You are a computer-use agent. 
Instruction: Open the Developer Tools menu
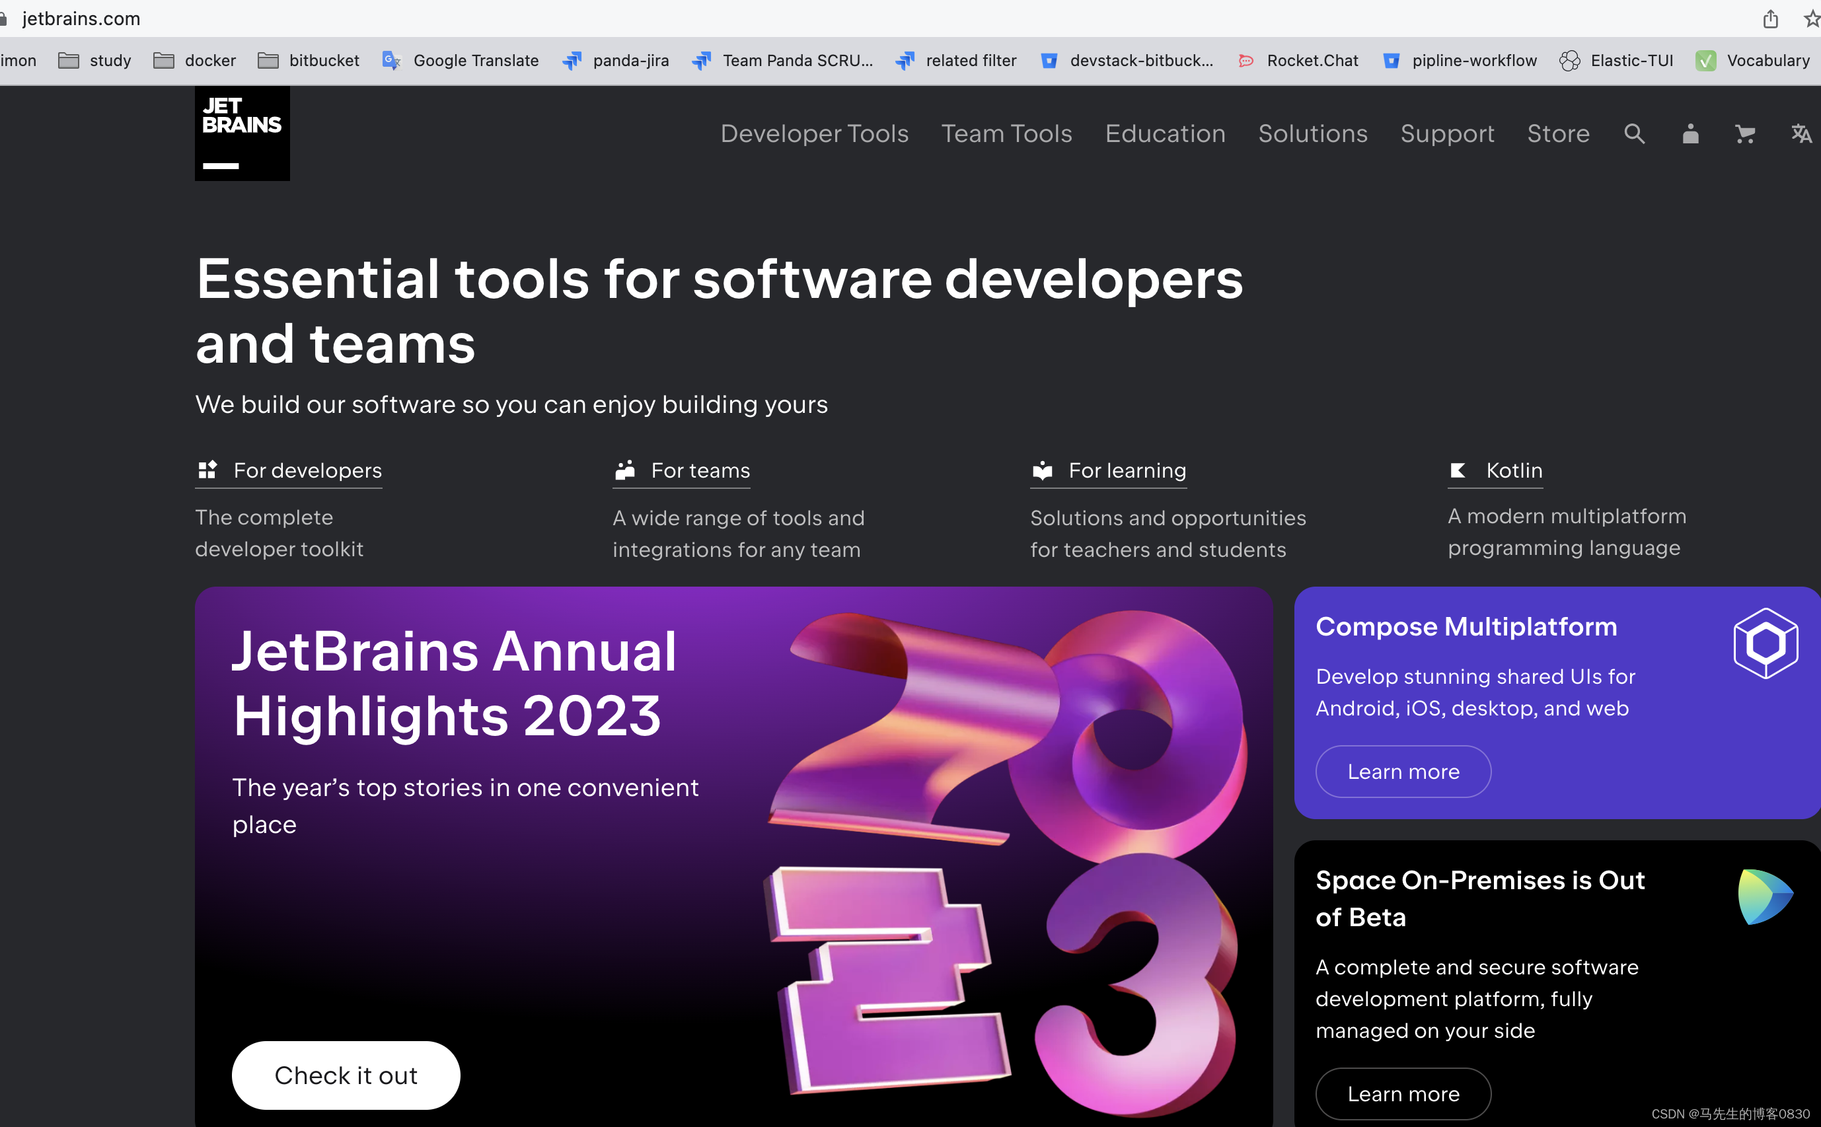click(814, 134)
